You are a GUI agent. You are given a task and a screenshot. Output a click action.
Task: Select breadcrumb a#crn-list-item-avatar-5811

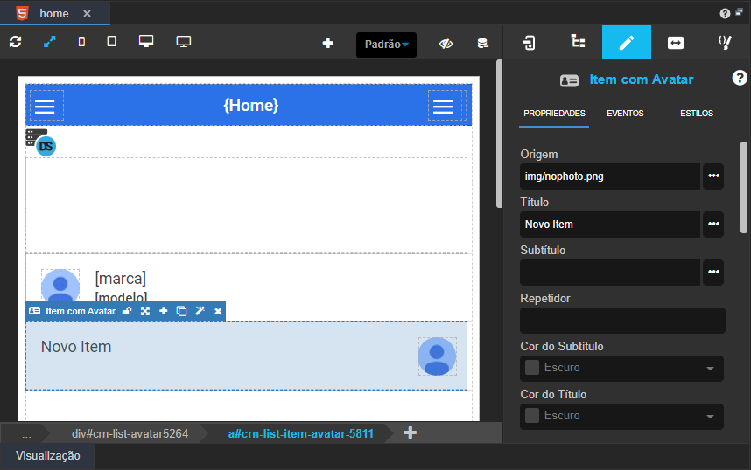301,433
